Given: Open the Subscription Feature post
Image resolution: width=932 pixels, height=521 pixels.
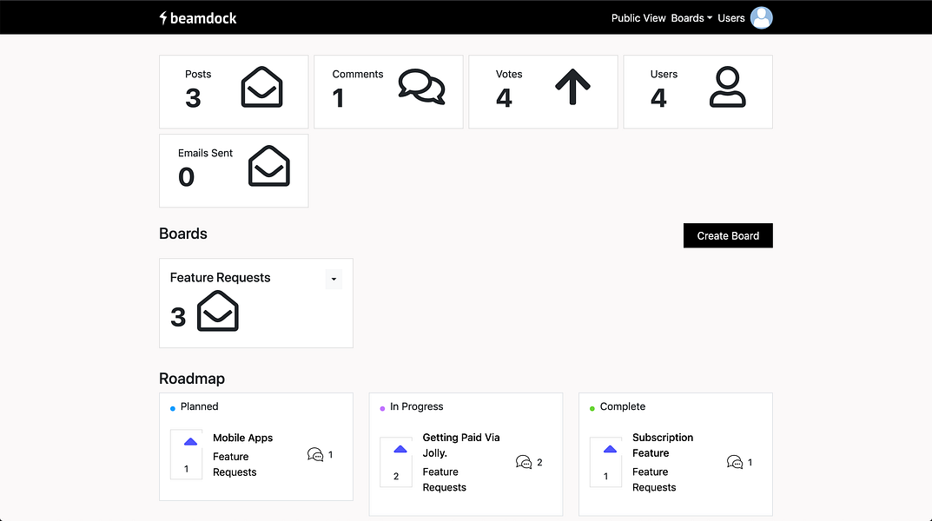Looking at the screenshot, I should point(663,445).
